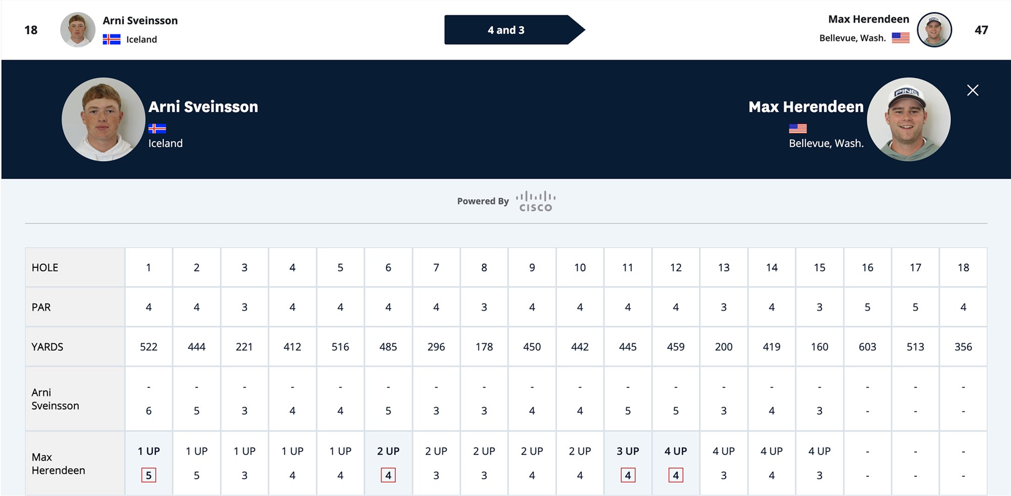Click US flag in top match row
The image size is (1011, 496).
click(x=901, y=38)
